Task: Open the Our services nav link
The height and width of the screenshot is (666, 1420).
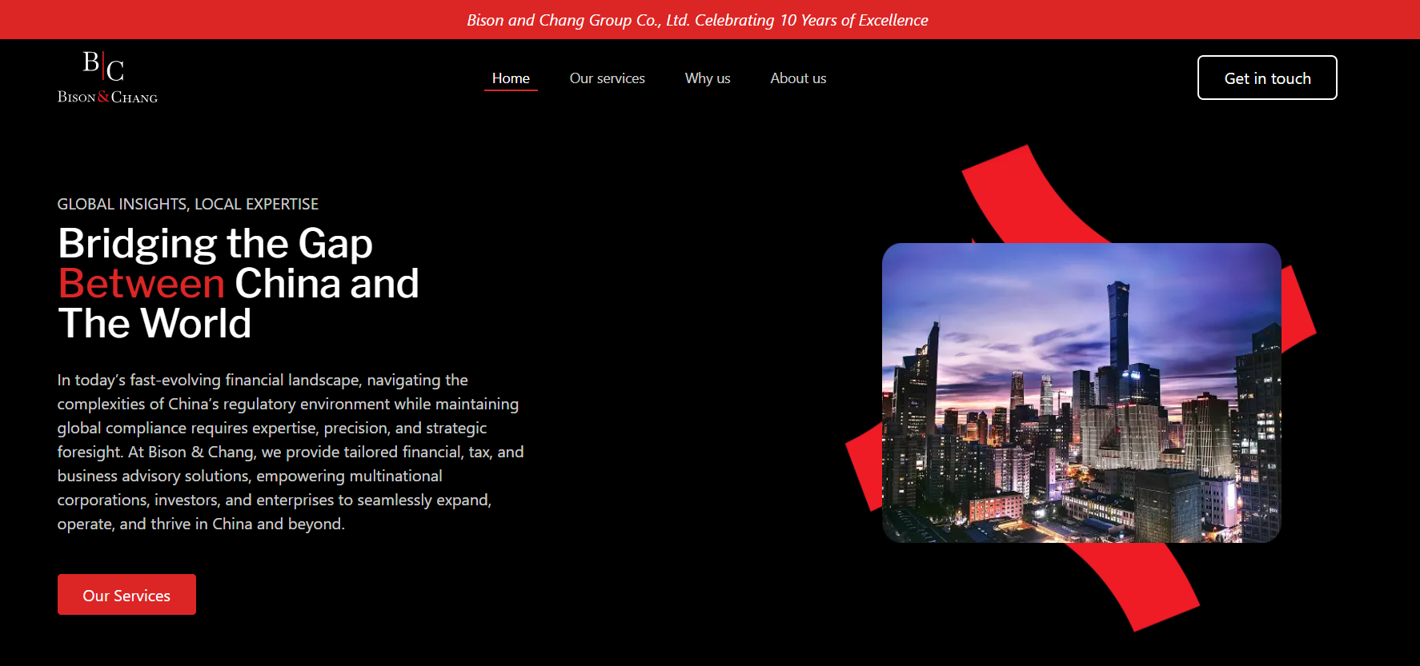Action: (607, 78)
